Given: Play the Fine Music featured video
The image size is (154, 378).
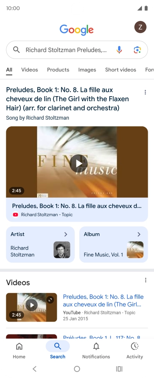Looking at the screenshot, I should click(x=79, y=163).
